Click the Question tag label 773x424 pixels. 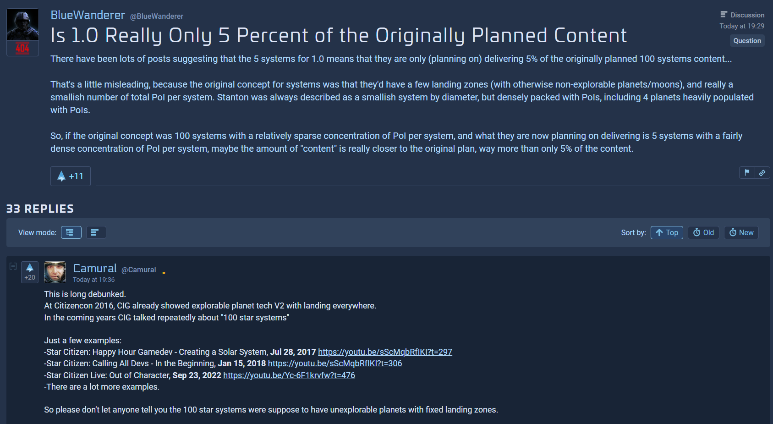[747, 41]
